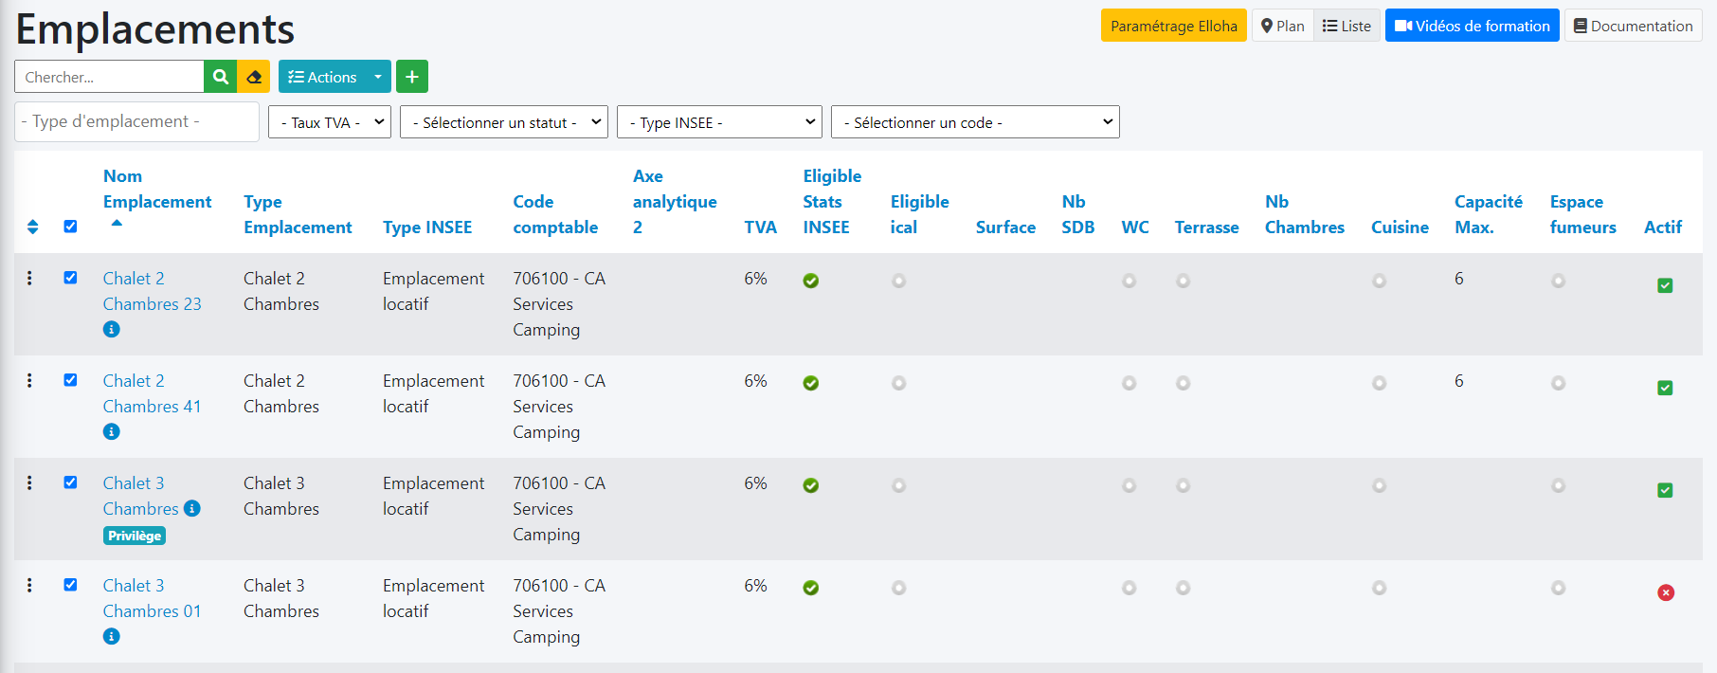
Task: Uncheck the Chalet 3 Chambres 01 row checkbox
Action: 70,585
